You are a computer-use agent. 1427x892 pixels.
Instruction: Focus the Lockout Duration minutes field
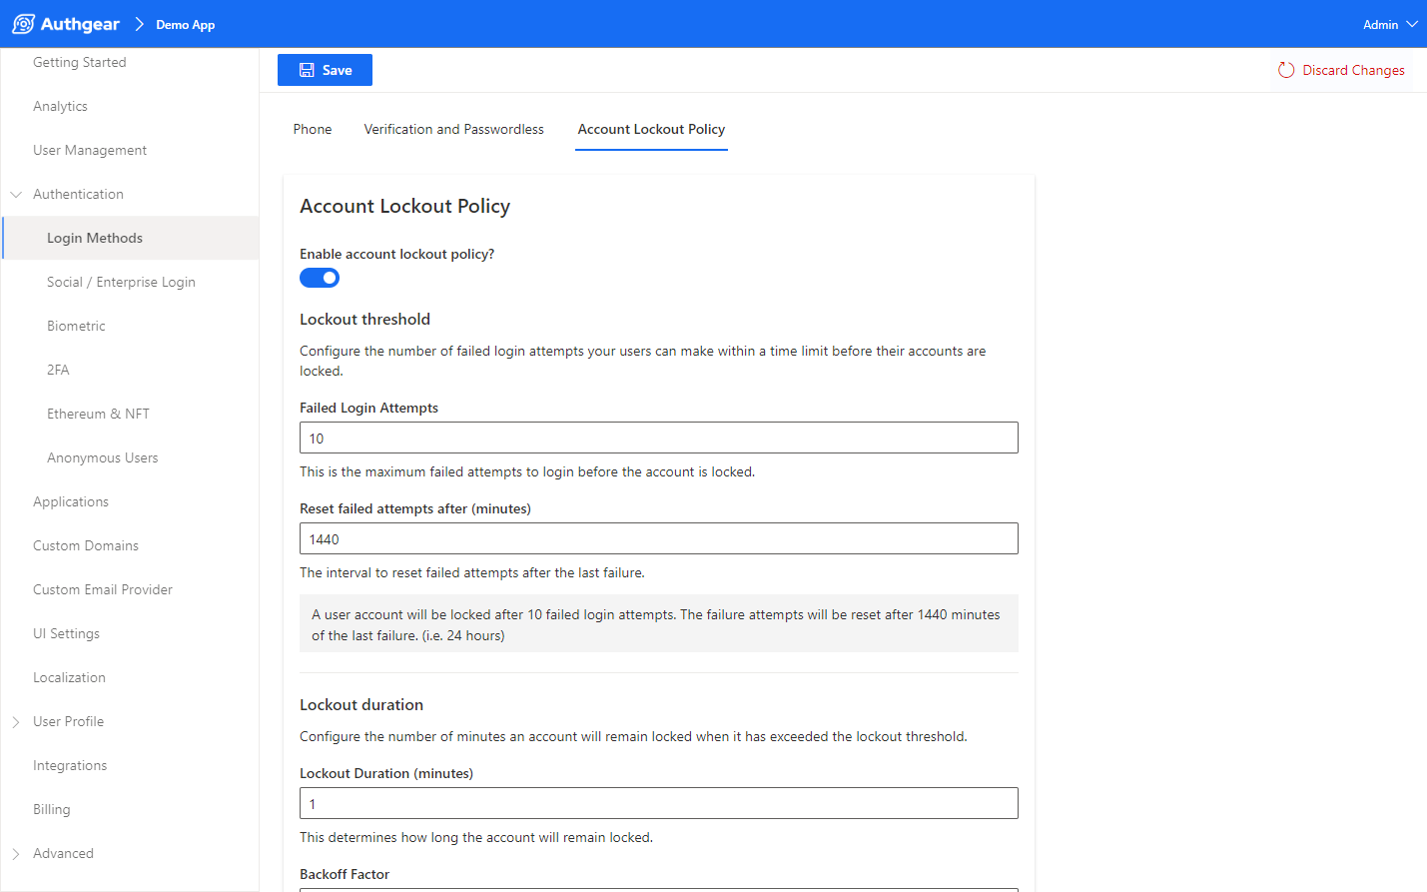[x=658, y=803]
